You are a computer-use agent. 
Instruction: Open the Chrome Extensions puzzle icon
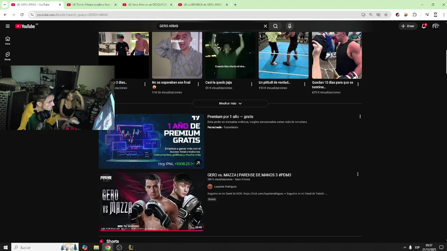pos(415,15)
